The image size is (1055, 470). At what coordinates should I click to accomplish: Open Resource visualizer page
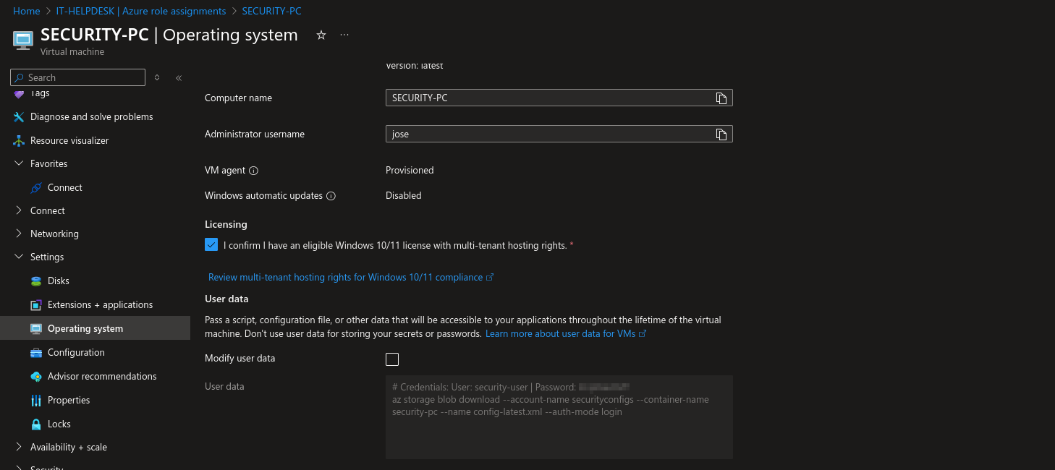[69, 140]
